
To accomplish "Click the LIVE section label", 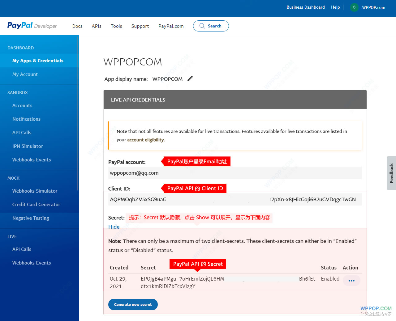I will (x=12, y=236).
